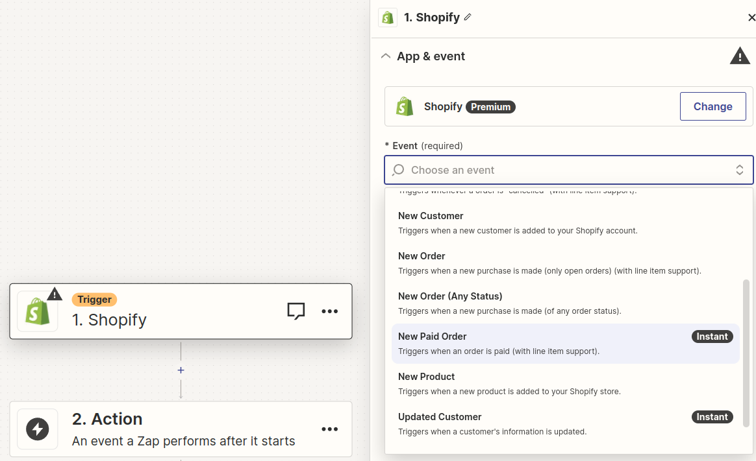Select the 2. Action step title
The height and width of the screenshot is (461, 756).
click(107, 419)
